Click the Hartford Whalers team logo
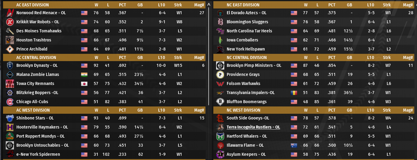417x160 pixels. point(220,136)
